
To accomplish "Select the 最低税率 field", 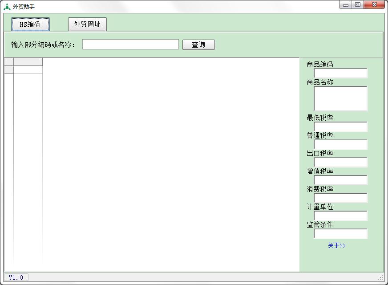I will [340, 126].
